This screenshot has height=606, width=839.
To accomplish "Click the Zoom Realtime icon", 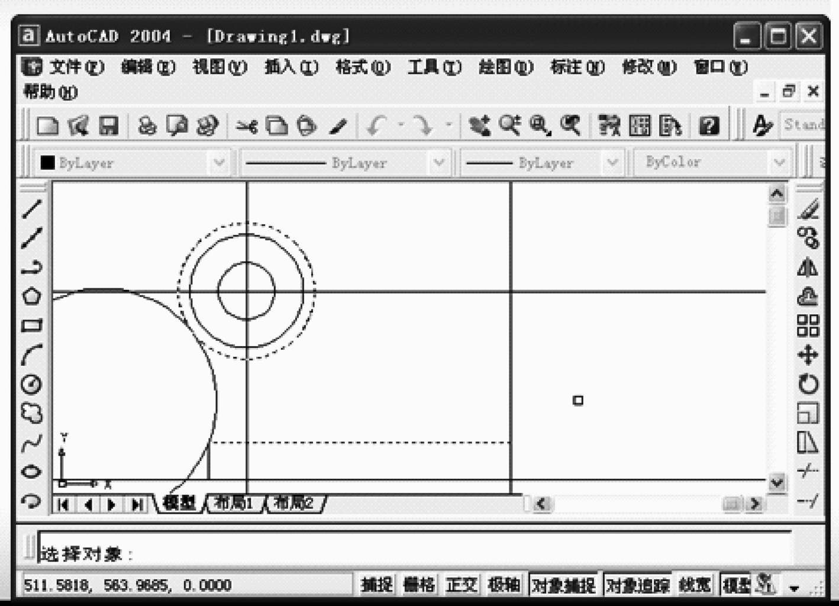I will 509,125.
